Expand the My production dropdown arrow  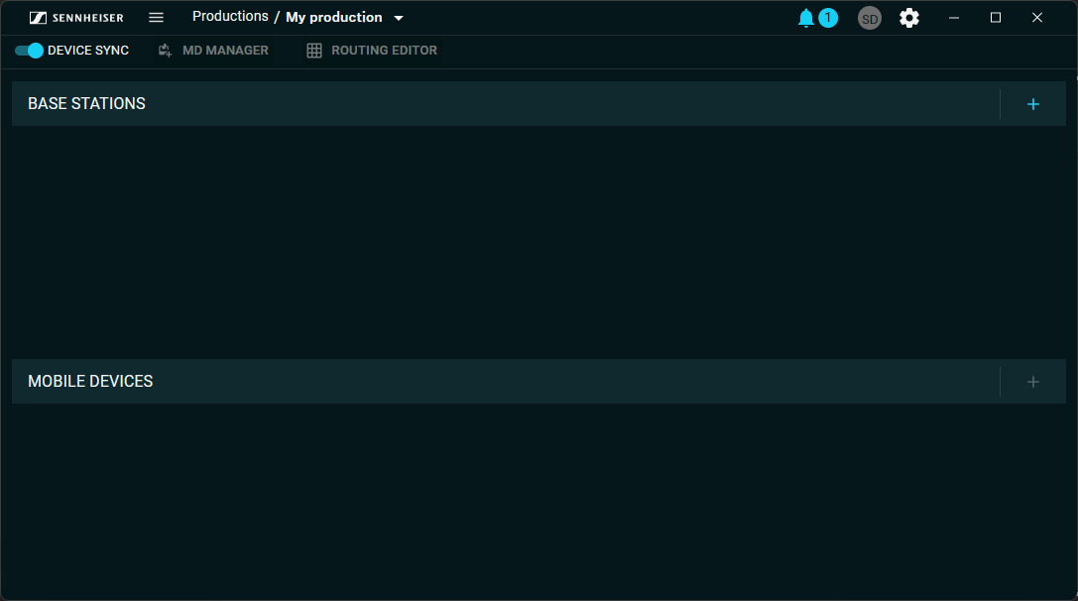click(399, 18)
